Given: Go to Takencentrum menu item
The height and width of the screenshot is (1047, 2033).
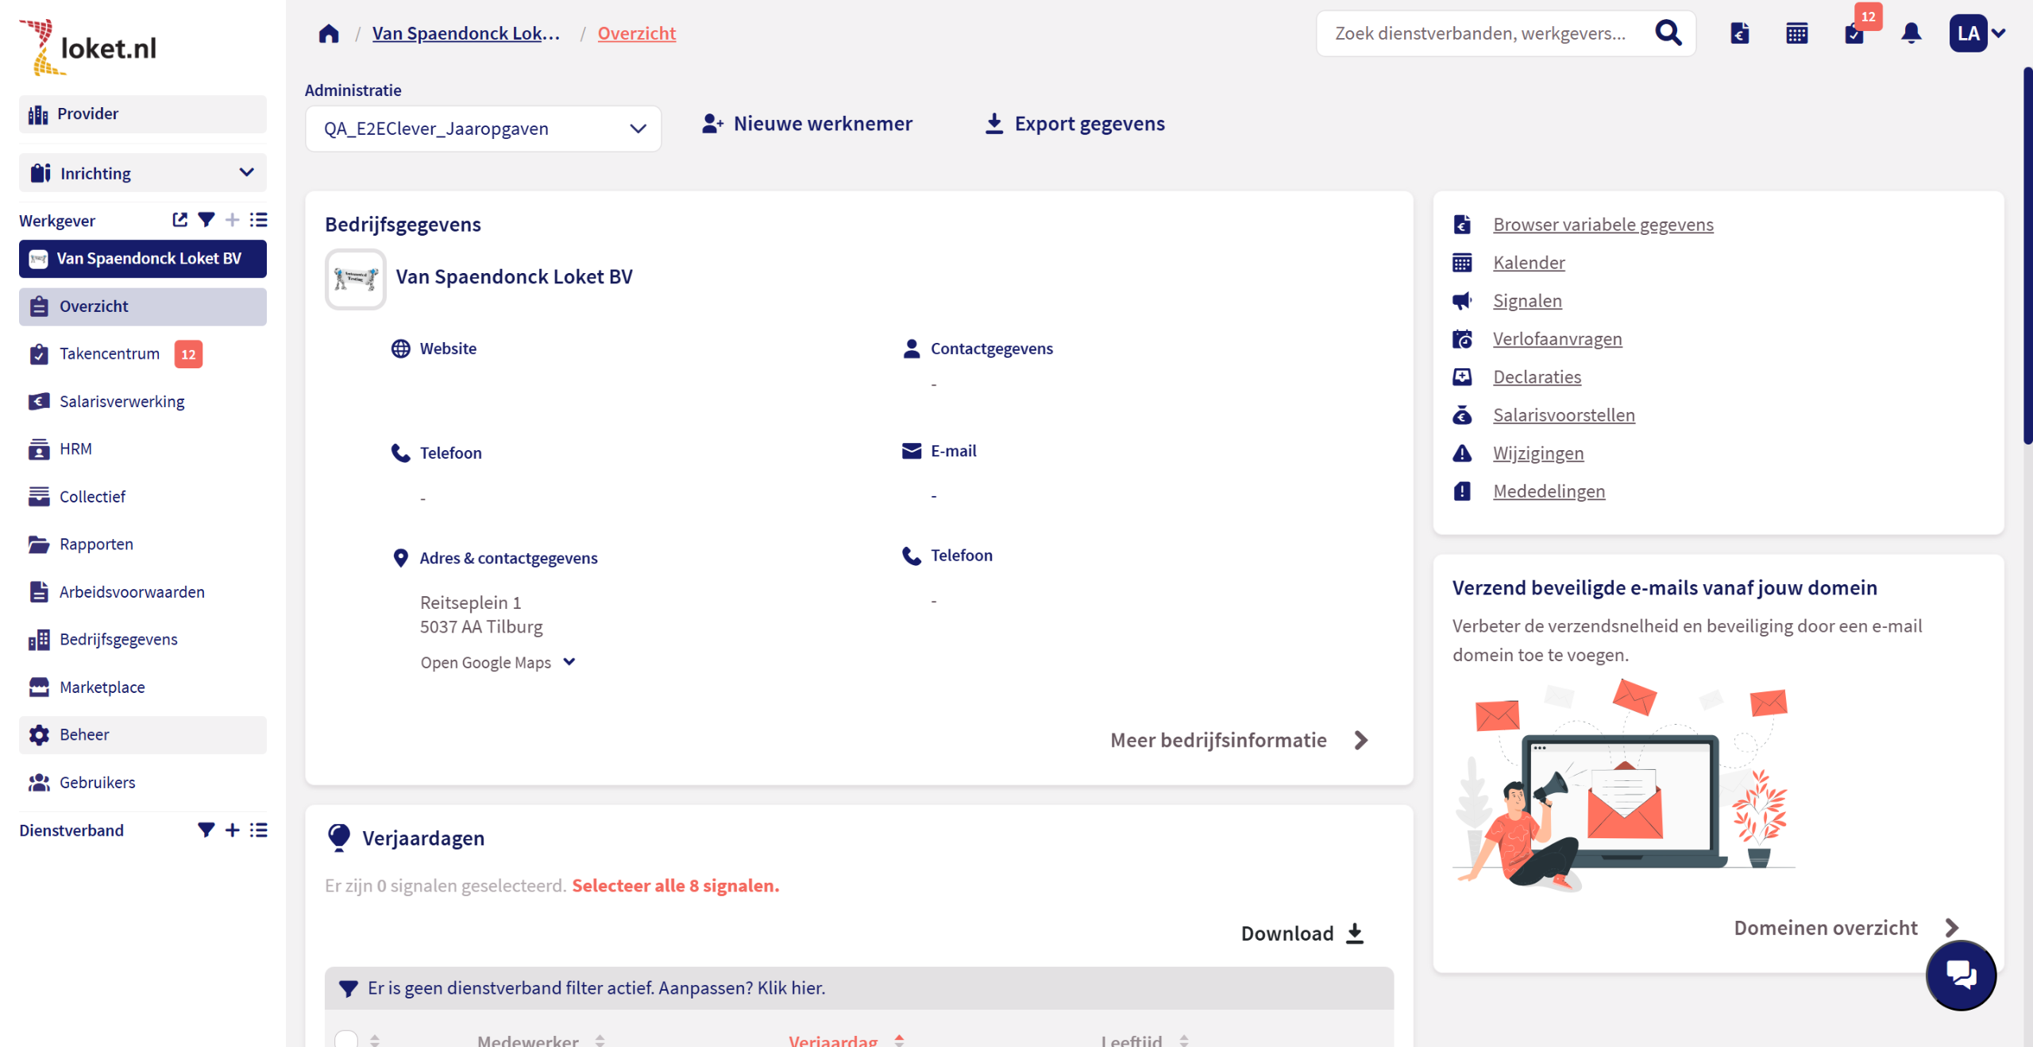Looking at the screenshot, I should [110, 354].
